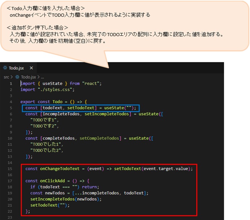
Task: Open the src breadcrumb segment
Action: point(6,77)
